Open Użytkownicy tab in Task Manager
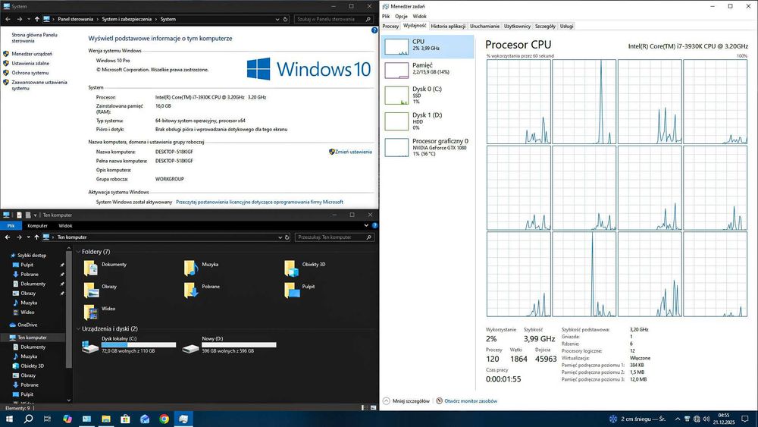The height and width of the screenshot is (427, 758). click(x=517, y=26)
